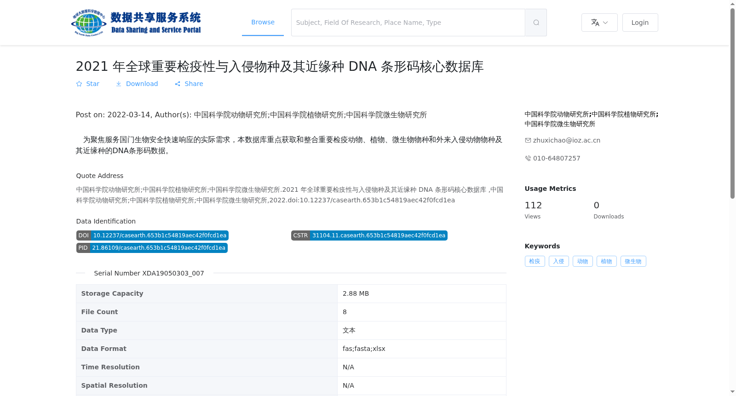Screen dimensions: 736x396
Task: Click the 2.88 MB storage capacity value
Action: tap(356, 293)
